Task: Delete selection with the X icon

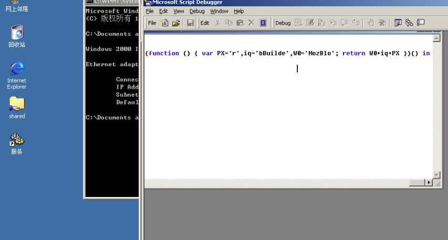Action: click(x=252, y=23)
